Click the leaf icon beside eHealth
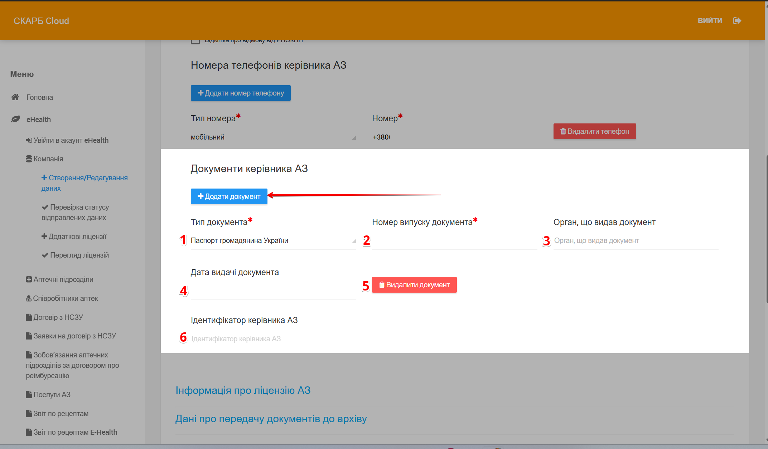This screenshot has height=449, width=768. 15,119
